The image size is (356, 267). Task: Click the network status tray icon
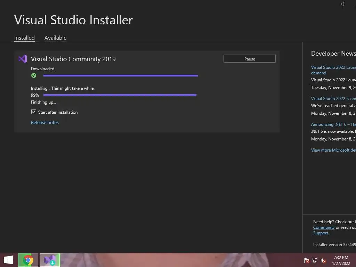click(x=315, y=260)
